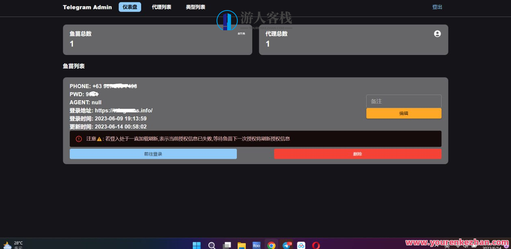Open the 仪表盘 dashboard tab
The height and width of the screenshot is (249, 511).
point(130,7)
